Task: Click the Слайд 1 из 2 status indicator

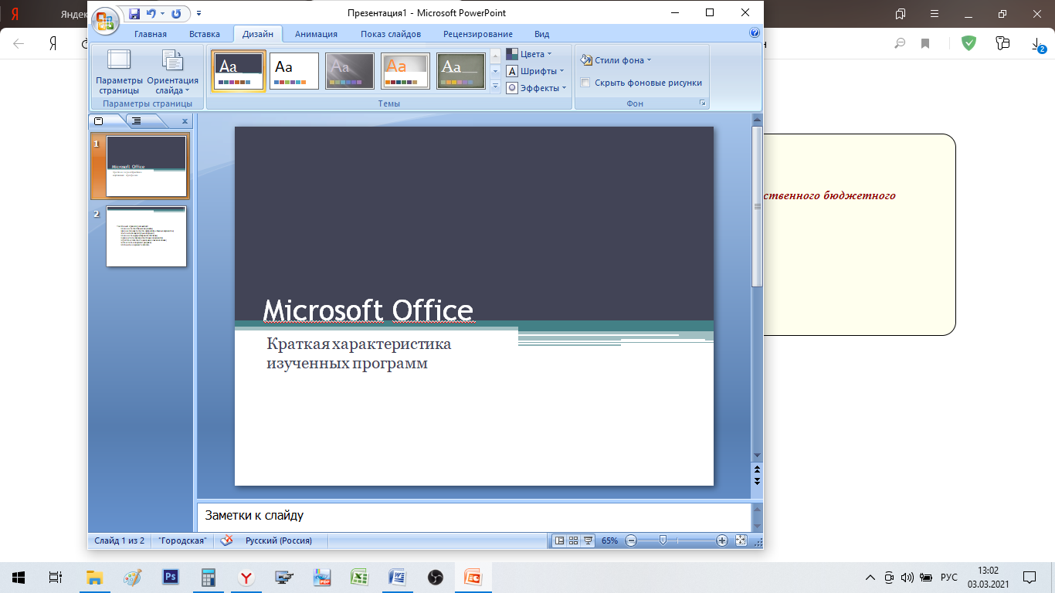Action: click(120, 540)
